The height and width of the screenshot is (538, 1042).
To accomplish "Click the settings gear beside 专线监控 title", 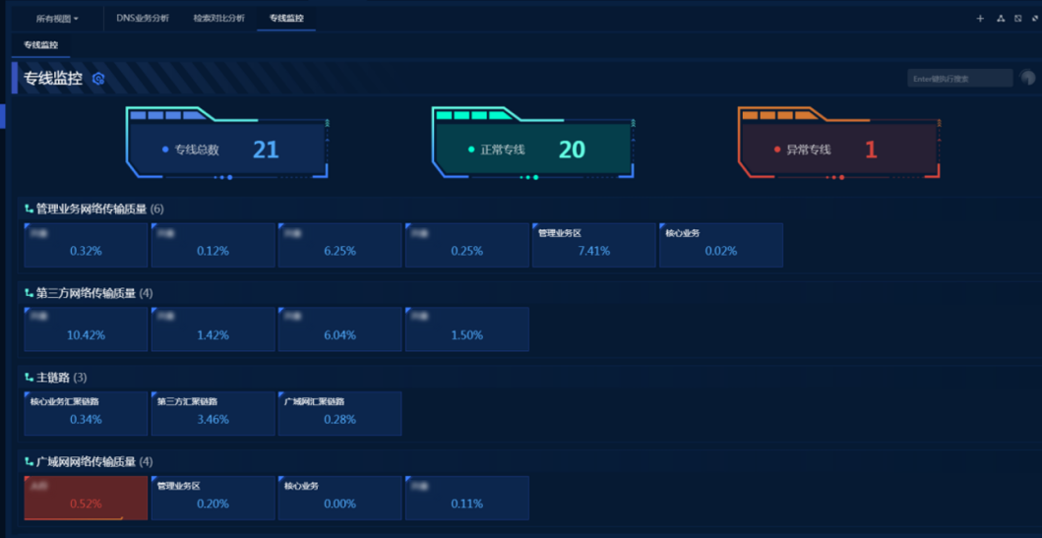I will click(98, 79).
